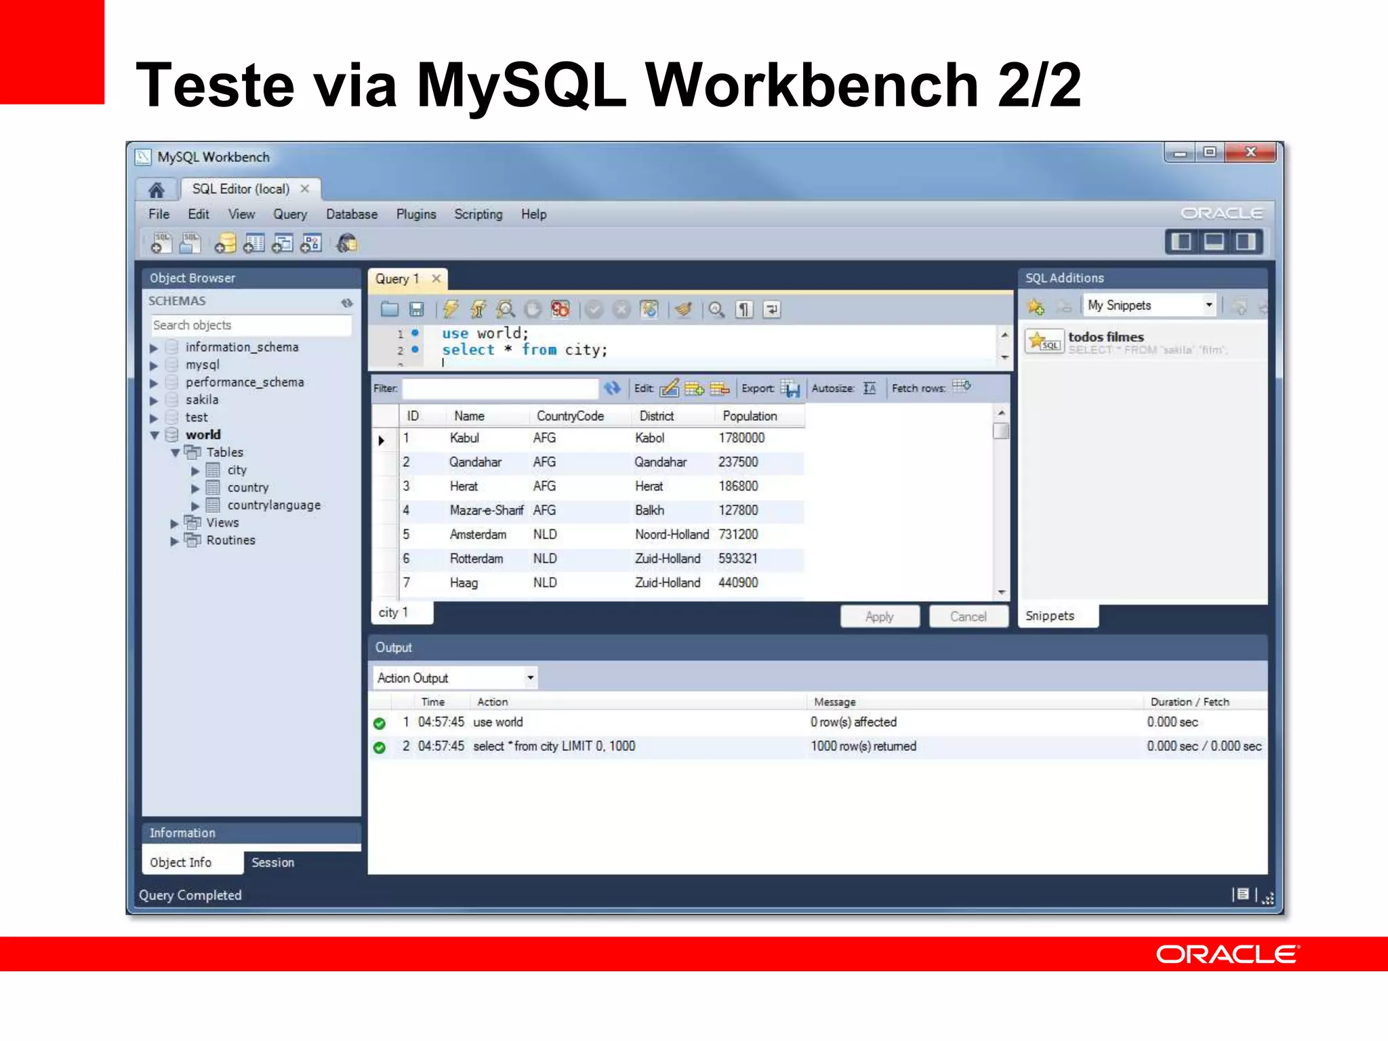Toggle invisible characters pilcrow icon
Viewport: 1388px width, 1041px height.
tap(744, 310)
